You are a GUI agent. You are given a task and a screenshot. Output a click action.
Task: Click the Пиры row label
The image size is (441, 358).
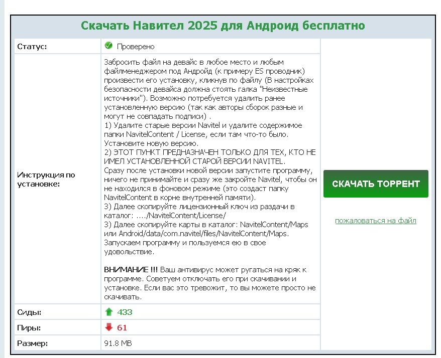pos(29,327)
